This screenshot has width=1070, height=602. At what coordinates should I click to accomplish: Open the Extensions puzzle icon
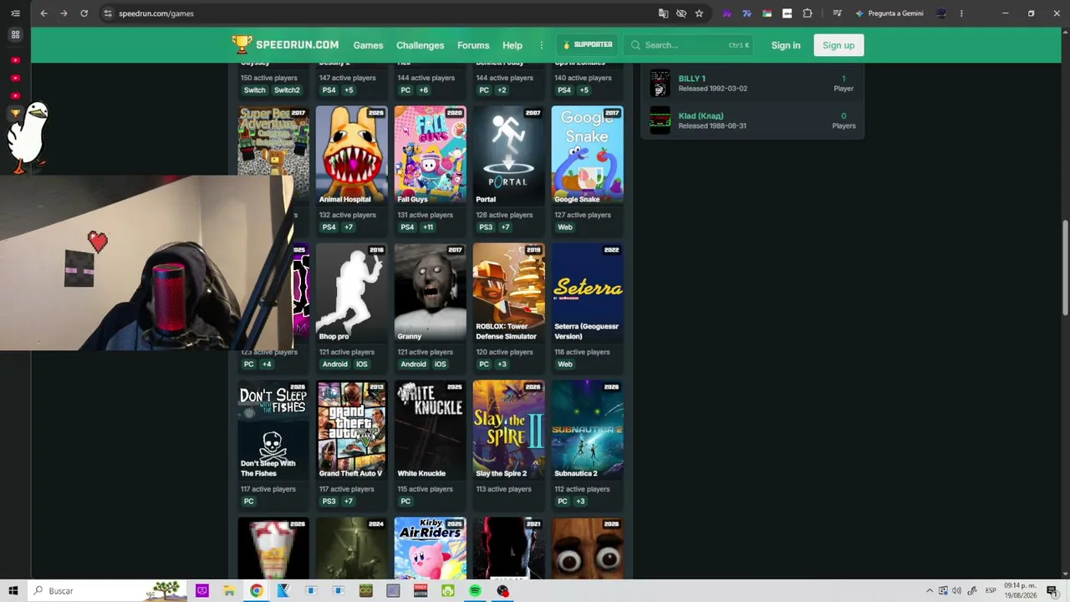point(808,13)
